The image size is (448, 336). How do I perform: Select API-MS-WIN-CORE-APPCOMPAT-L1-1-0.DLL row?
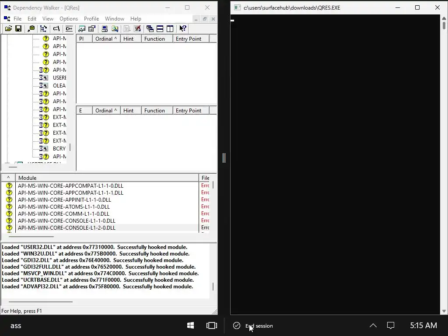click(105, 185)
